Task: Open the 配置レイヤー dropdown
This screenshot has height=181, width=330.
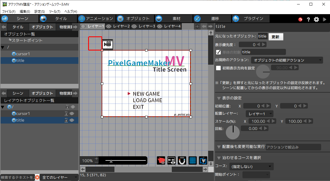Action: (x=259, y=114)
